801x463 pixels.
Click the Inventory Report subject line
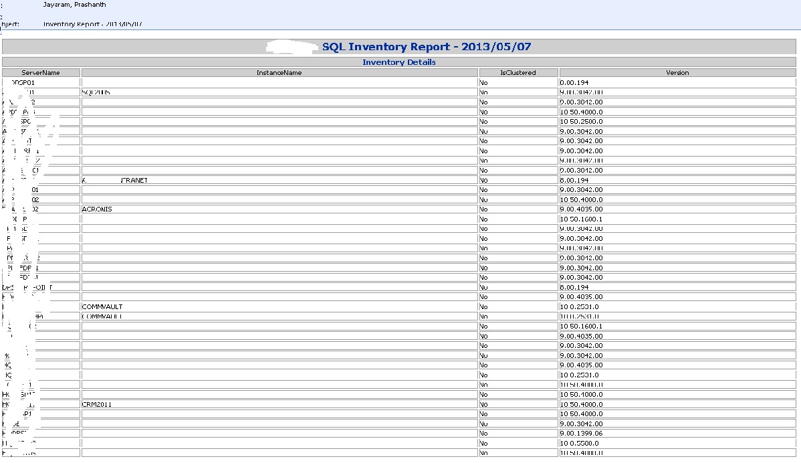(92, 24)
